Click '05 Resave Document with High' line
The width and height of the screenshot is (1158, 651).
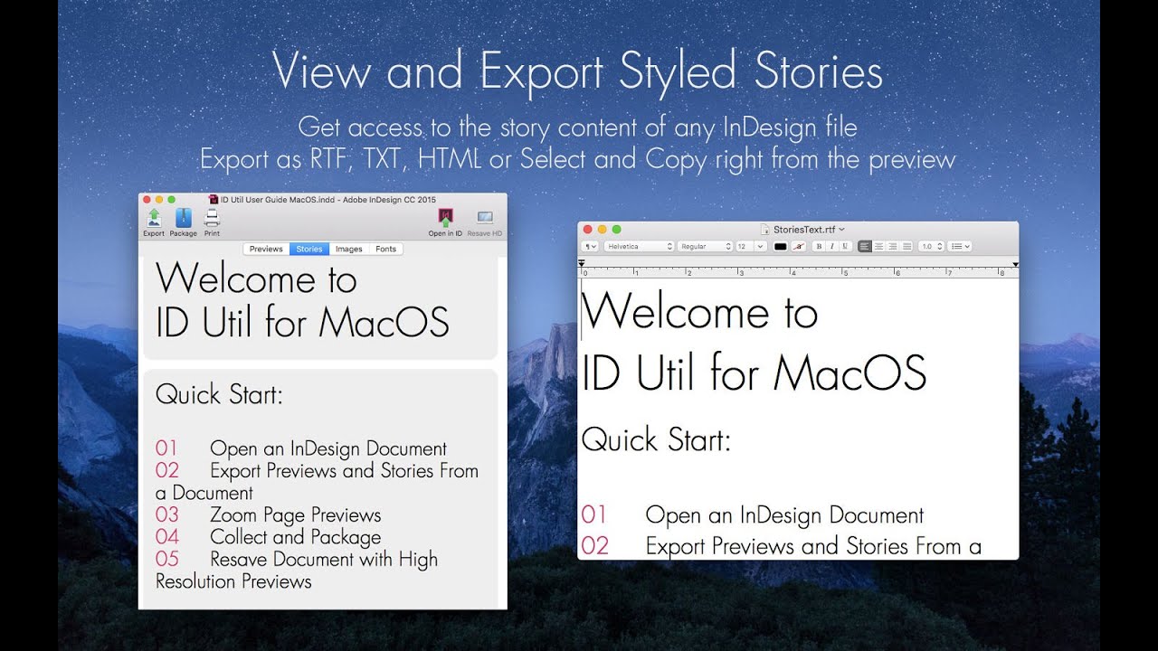click(297, 560)
